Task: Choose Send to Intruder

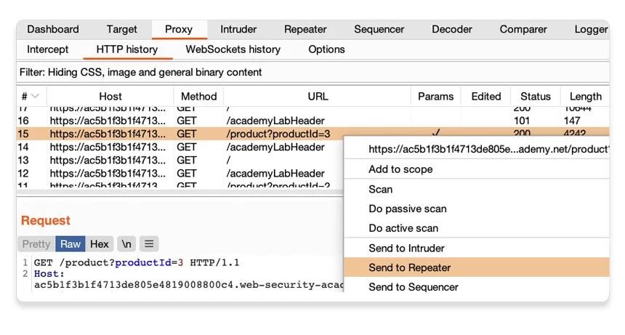Action: point(477,249)
